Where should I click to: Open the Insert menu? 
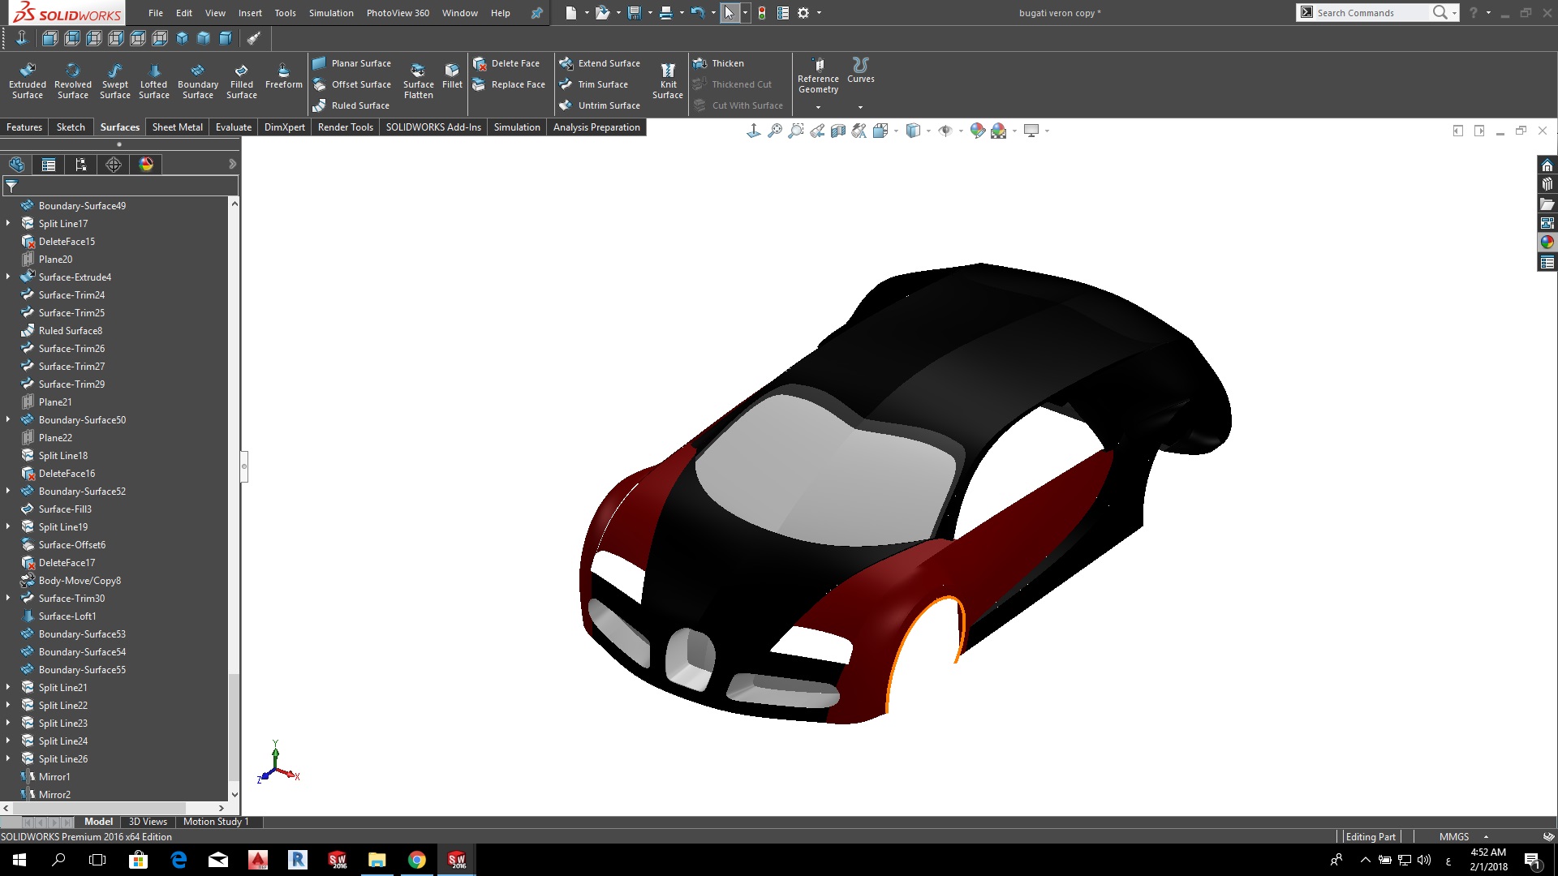[250, 13]
